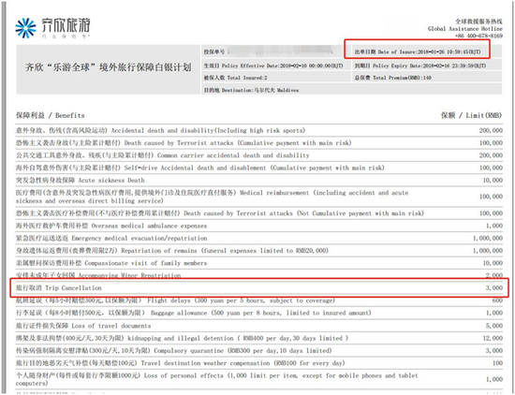
Task: Click the 5,000 limit for Loss of travel documents
Action: tap(494, 326)
